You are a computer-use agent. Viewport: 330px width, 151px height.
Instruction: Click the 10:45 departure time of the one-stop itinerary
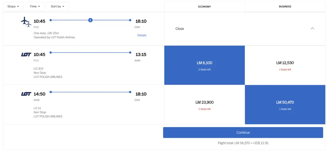coord(39,21)
